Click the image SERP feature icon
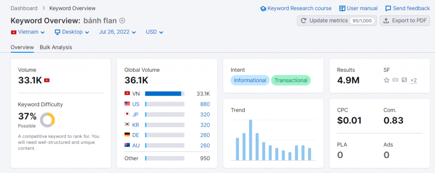This screenshot has width=435, height=173. point(404,80)
